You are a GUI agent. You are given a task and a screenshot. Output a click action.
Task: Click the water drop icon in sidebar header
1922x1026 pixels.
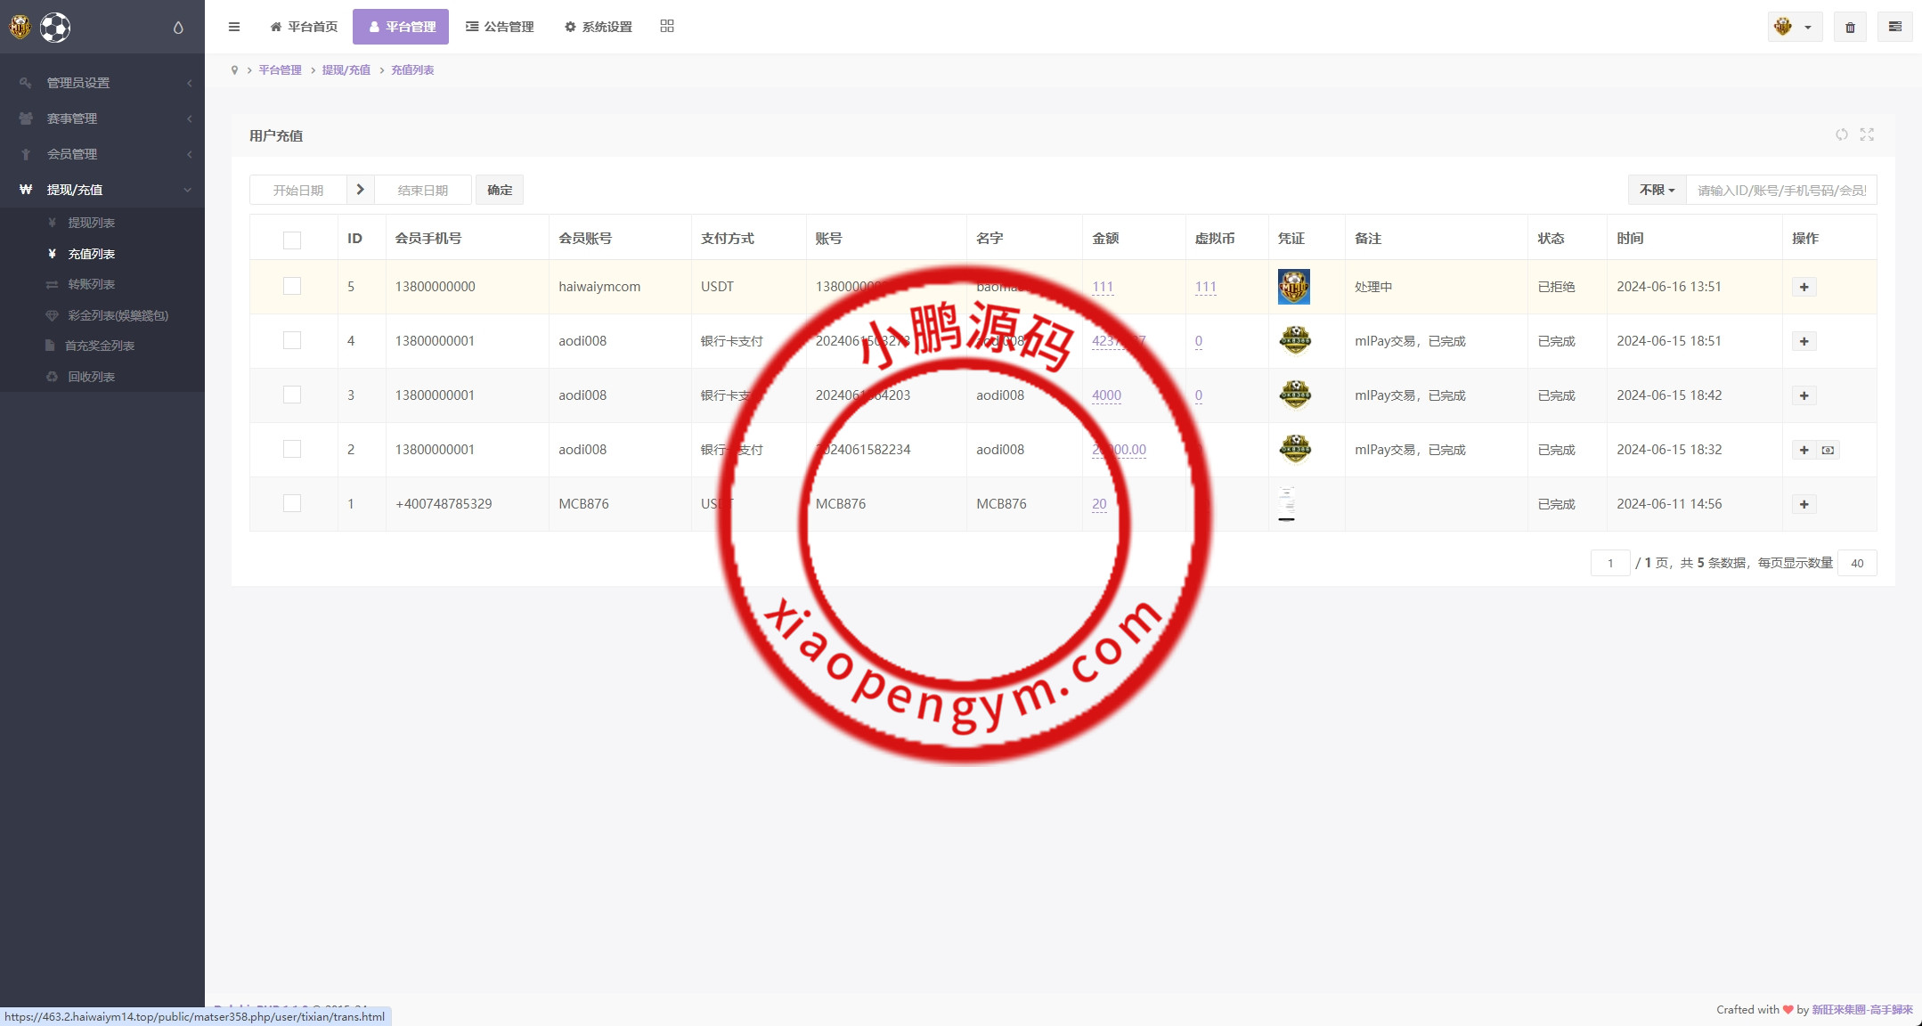tap(178, 28)
